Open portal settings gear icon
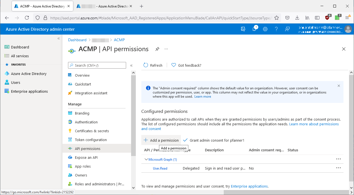The image size is (354, 195). 265,29
